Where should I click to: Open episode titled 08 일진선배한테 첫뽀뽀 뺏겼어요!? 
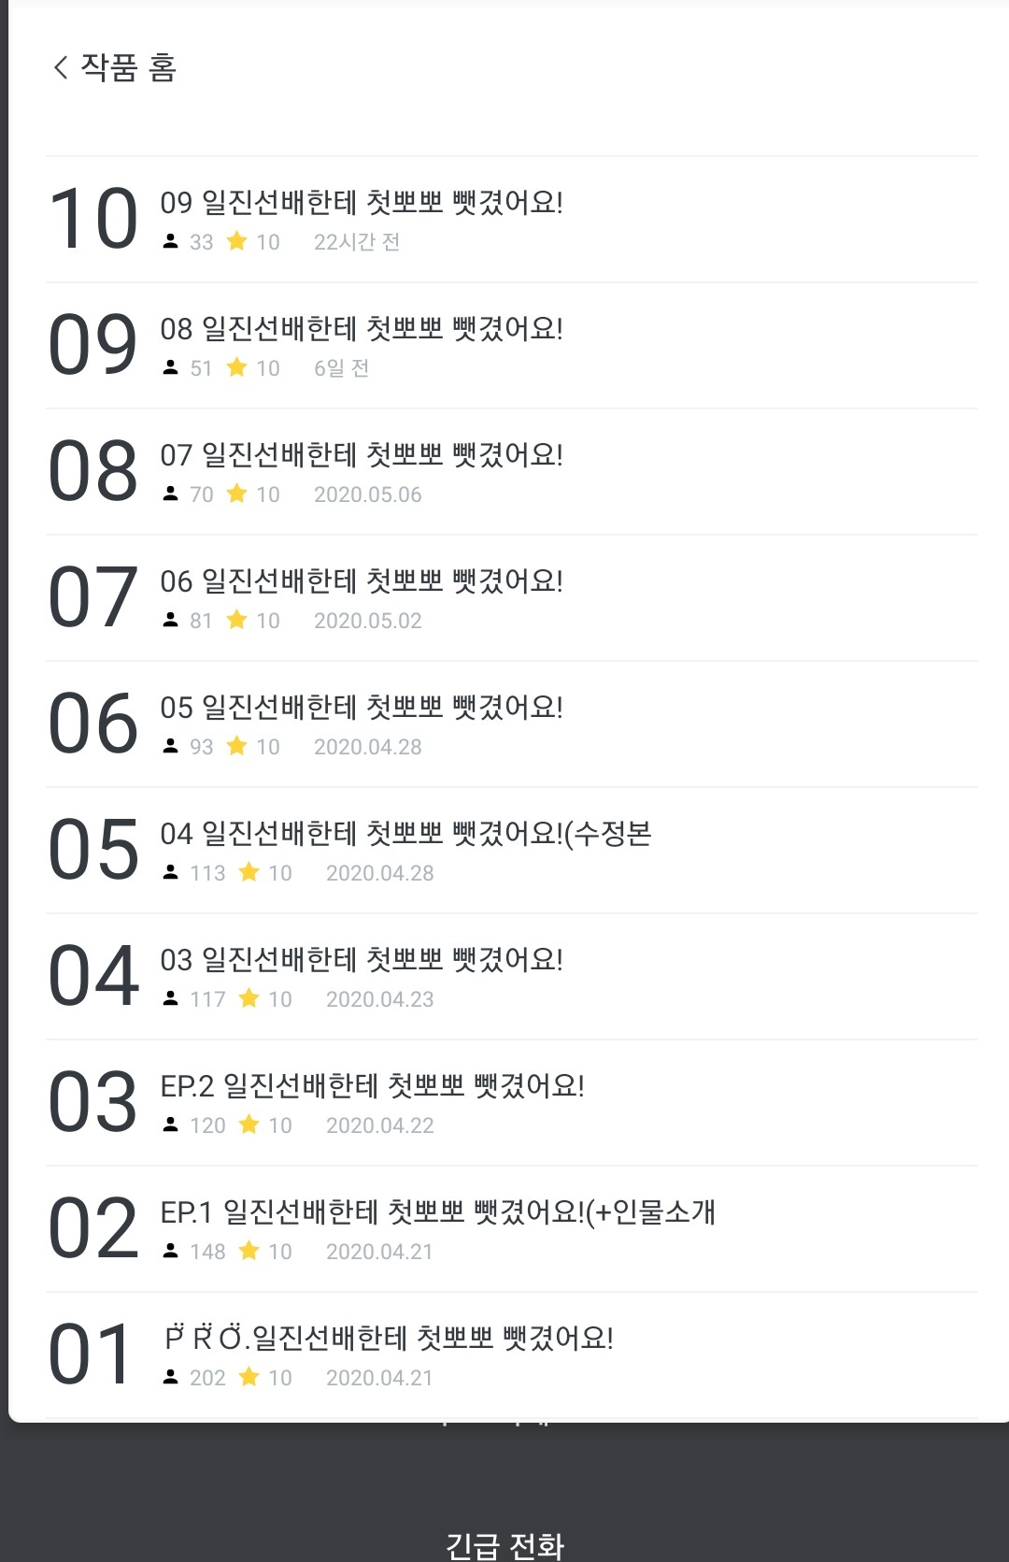[362, 329]
